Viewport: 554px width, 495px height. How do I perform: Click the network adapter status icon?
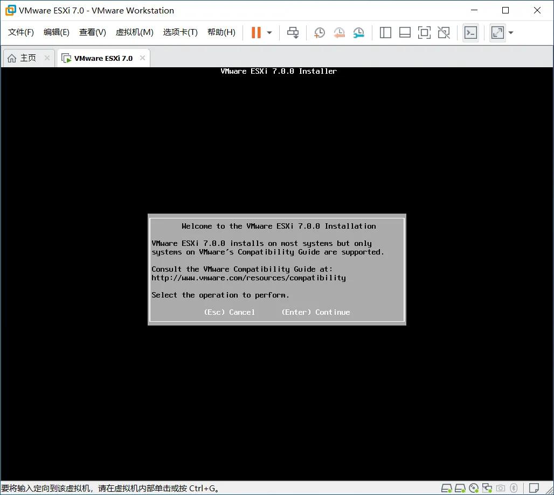click(x=487, y=488)
